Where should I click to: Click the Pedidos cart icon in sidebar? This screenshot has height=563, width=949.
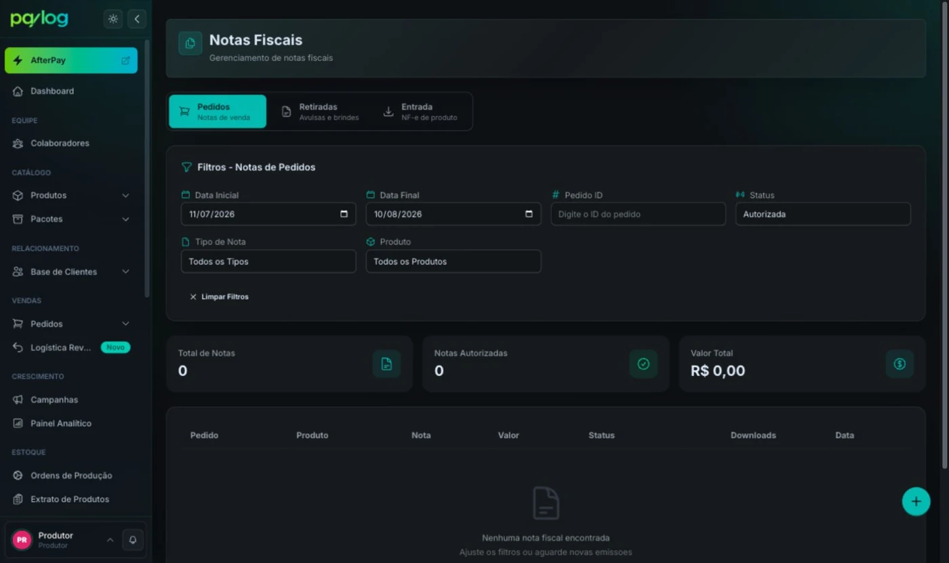[x=18, y=324]
